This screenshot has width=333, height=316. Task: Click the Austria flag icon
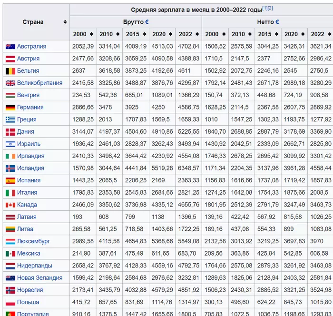pos(10,59)
